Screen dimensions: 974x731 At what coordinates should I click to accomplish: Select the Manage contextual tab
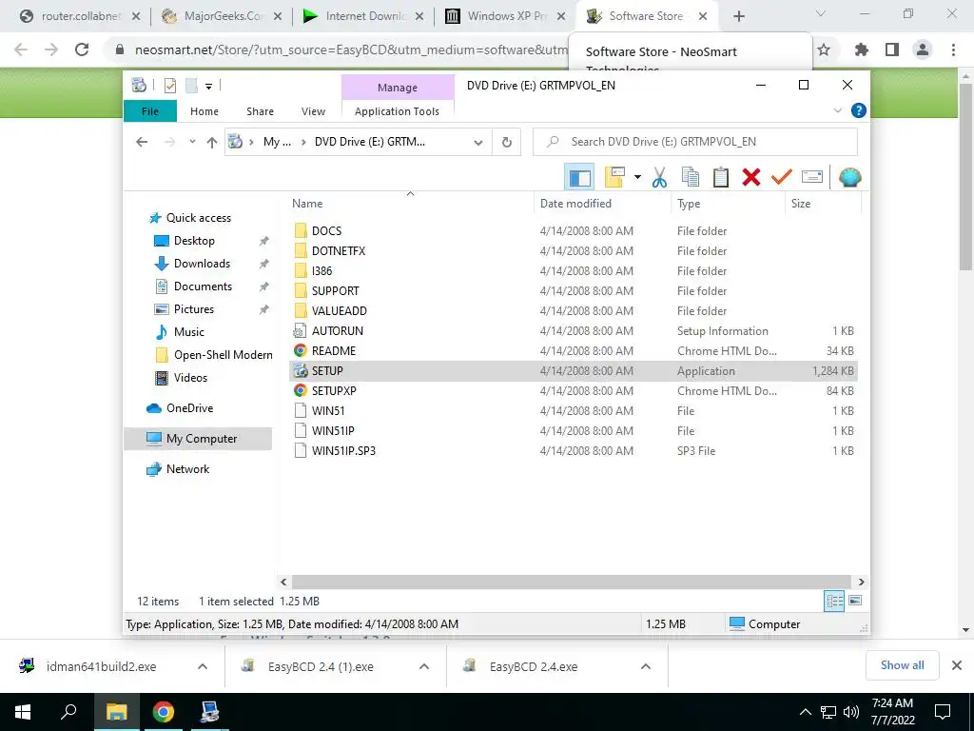pyautogui.click(x=398, y=88)
